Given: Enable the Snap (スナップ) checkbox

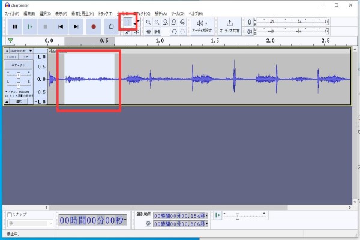Looking at the screenshot, I should (x=10, y=214).
